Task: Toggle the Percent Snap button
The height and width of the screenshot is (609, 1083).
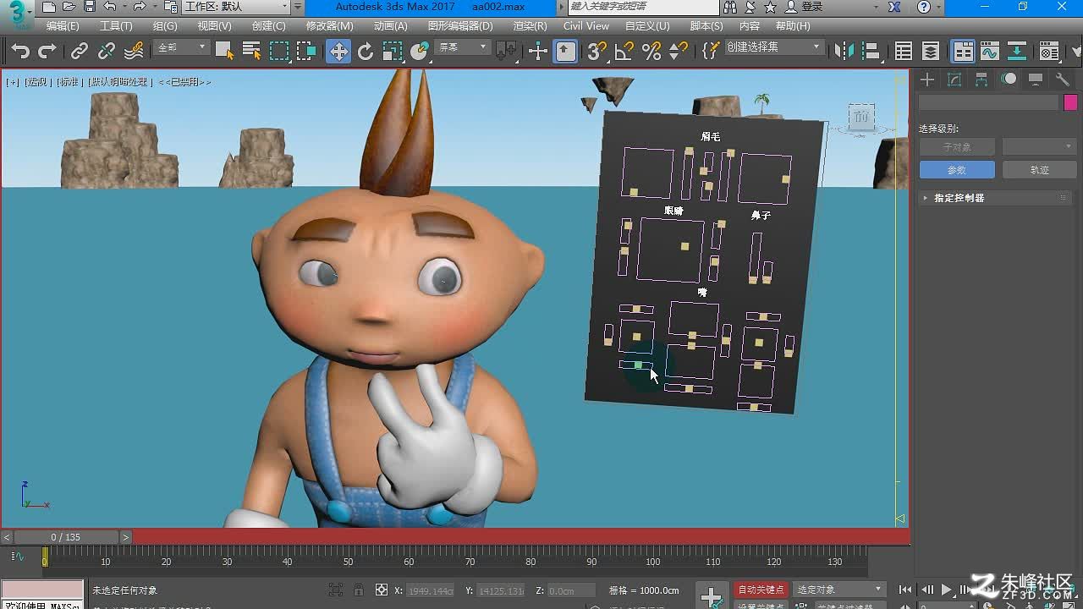Action: [x=651, y=52]
